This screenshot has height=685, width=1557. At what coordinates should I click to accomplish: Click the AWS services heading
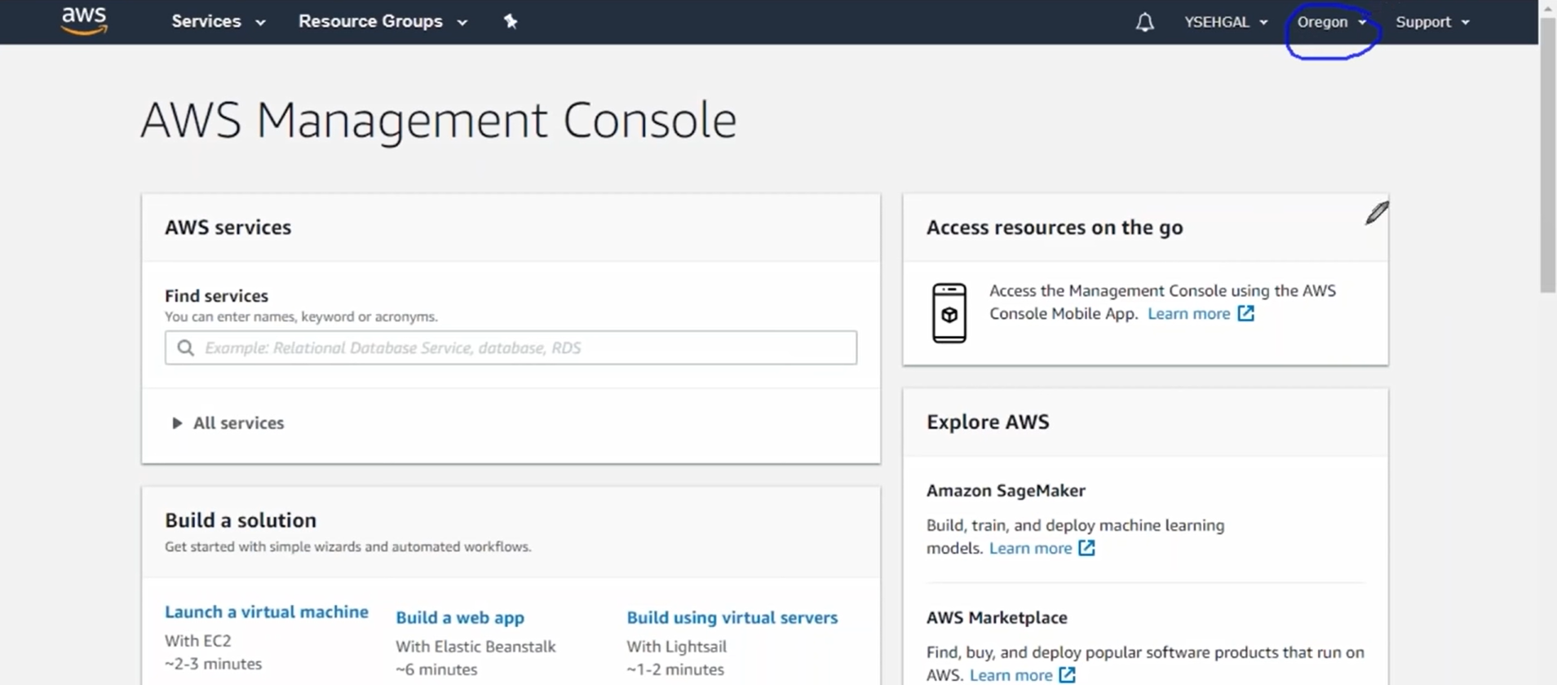(x=228, y=228)
